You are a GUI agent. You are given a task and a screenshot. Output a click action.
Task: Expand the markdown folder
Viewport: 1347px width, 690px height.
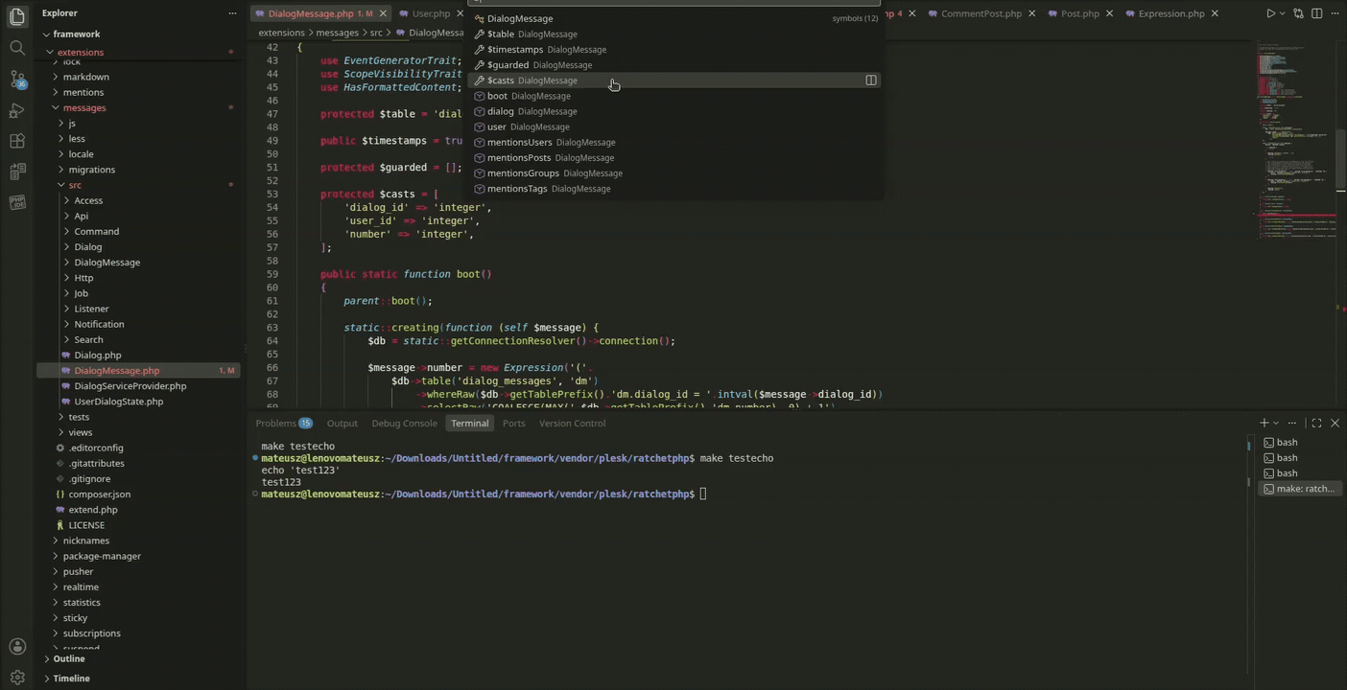86,77
